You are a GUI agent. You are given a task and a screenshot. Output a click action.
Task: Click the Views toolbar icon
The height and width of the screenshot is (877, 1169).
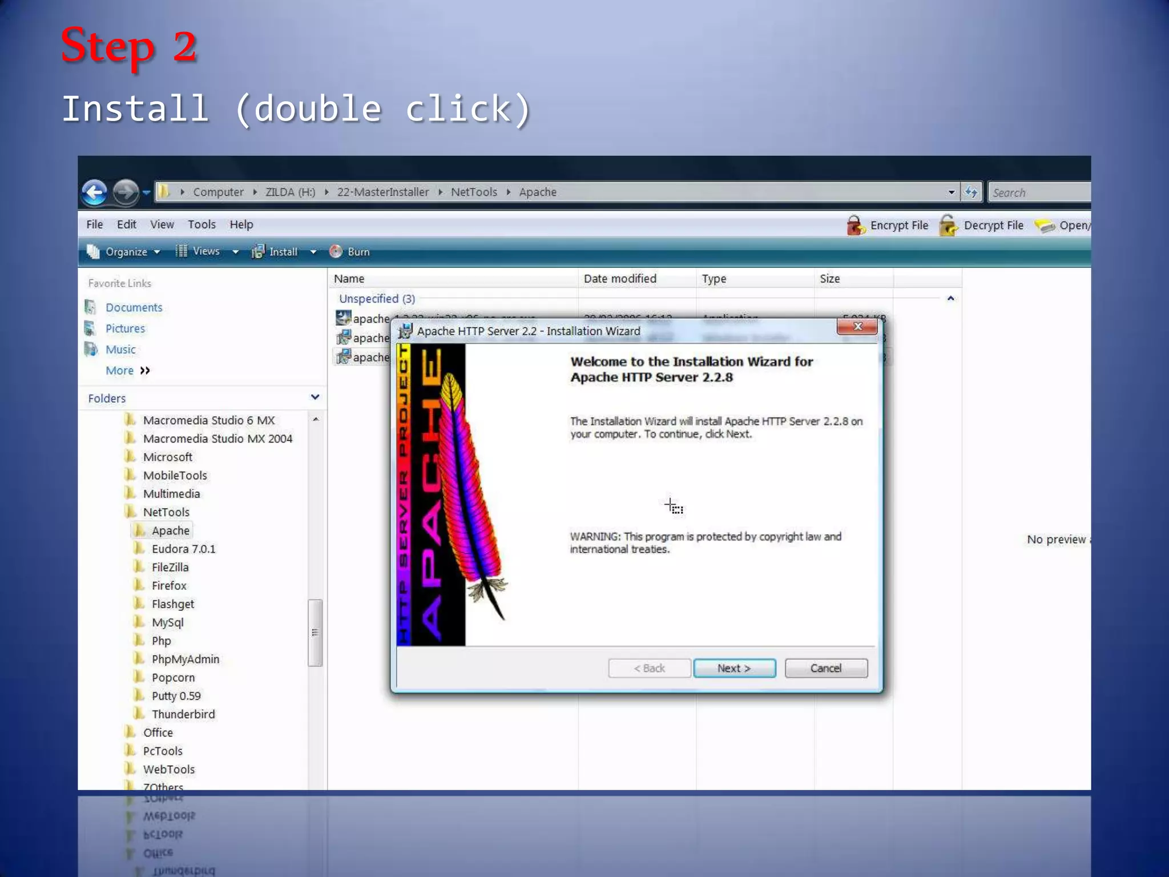click(x=181, y=251)
